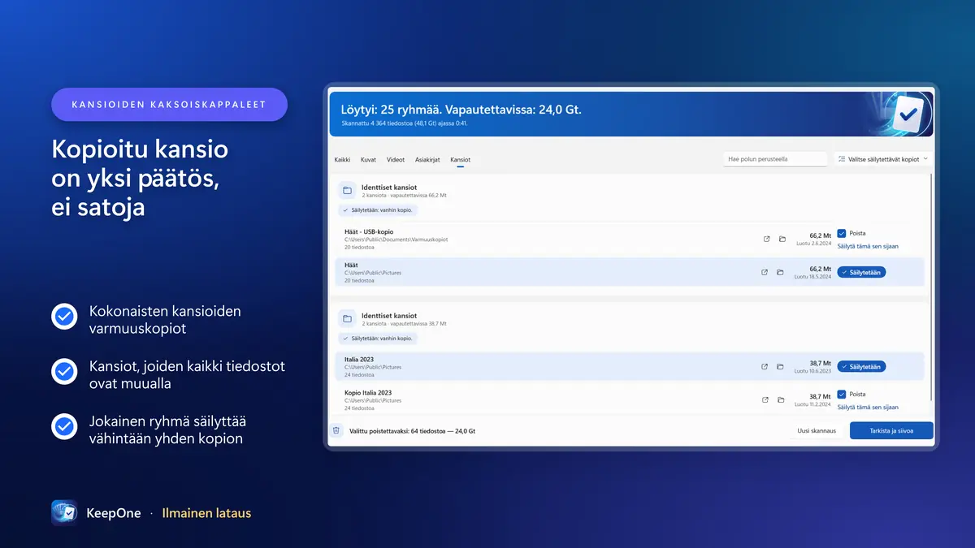Click the KeepOne logo at bottom left
Screen dimensions: 975x548
click(x=64, y=513)
